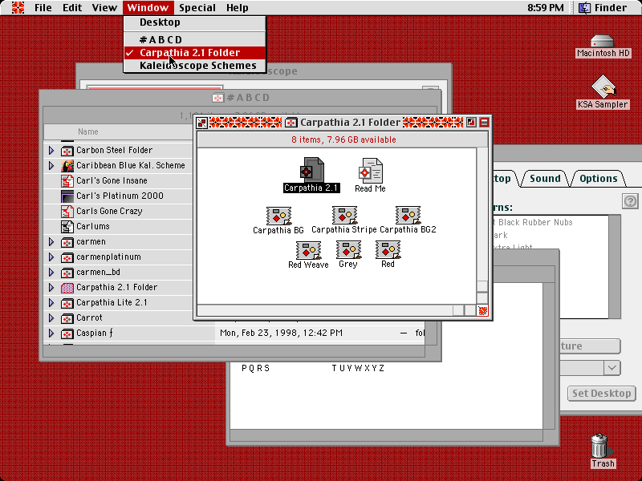Click the horizontal scrollbar of Carpathia folder window
The image size is (642, 481).
pyautogui.click(x=336, y=311)
